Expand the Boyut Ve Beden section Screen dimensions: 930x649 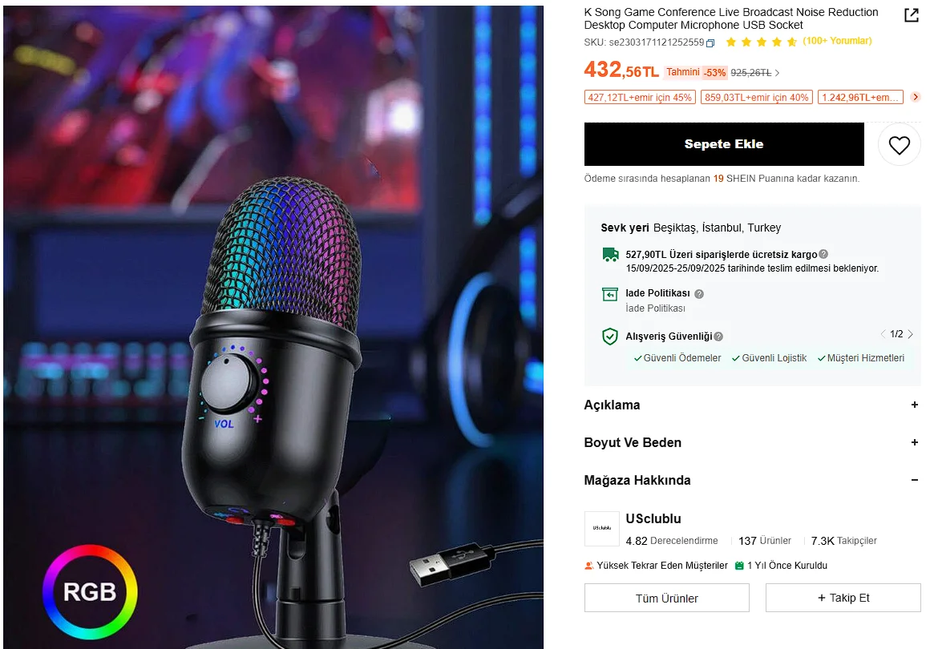[915, 442]
